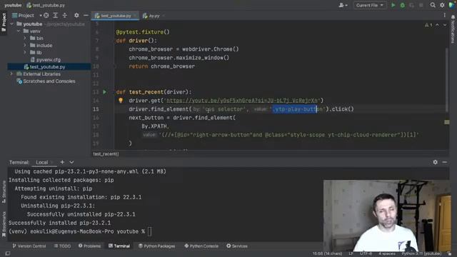
Task: Run the current file with green play button
Action: (x=393, y=5)
